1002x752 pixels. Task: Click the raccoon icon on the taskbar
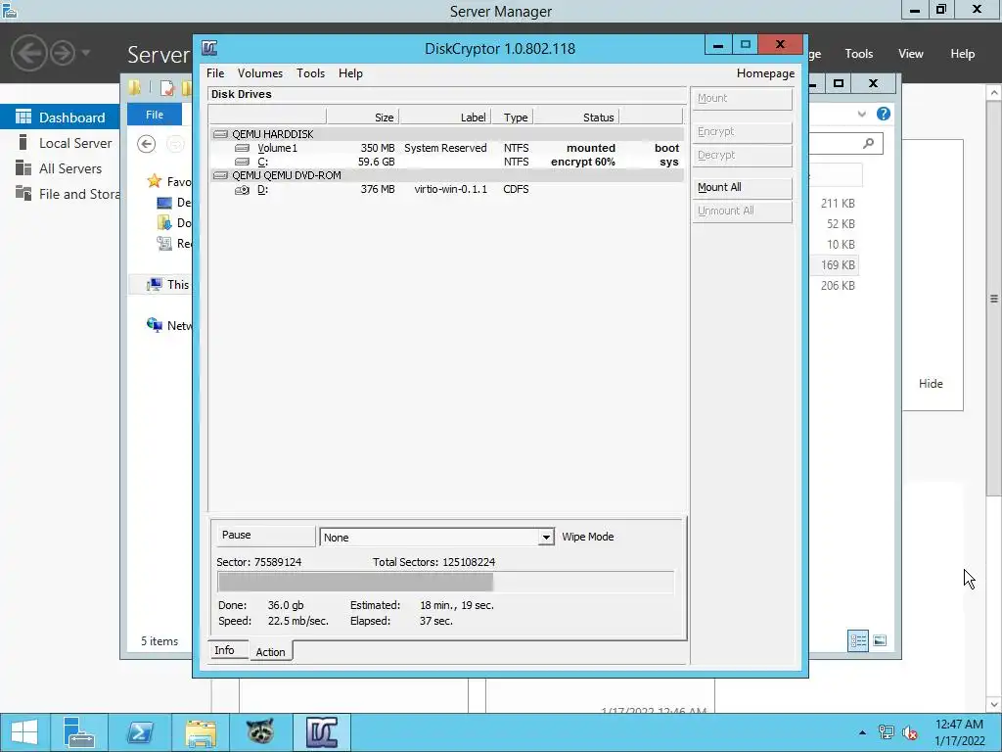(x=260, y=732)
